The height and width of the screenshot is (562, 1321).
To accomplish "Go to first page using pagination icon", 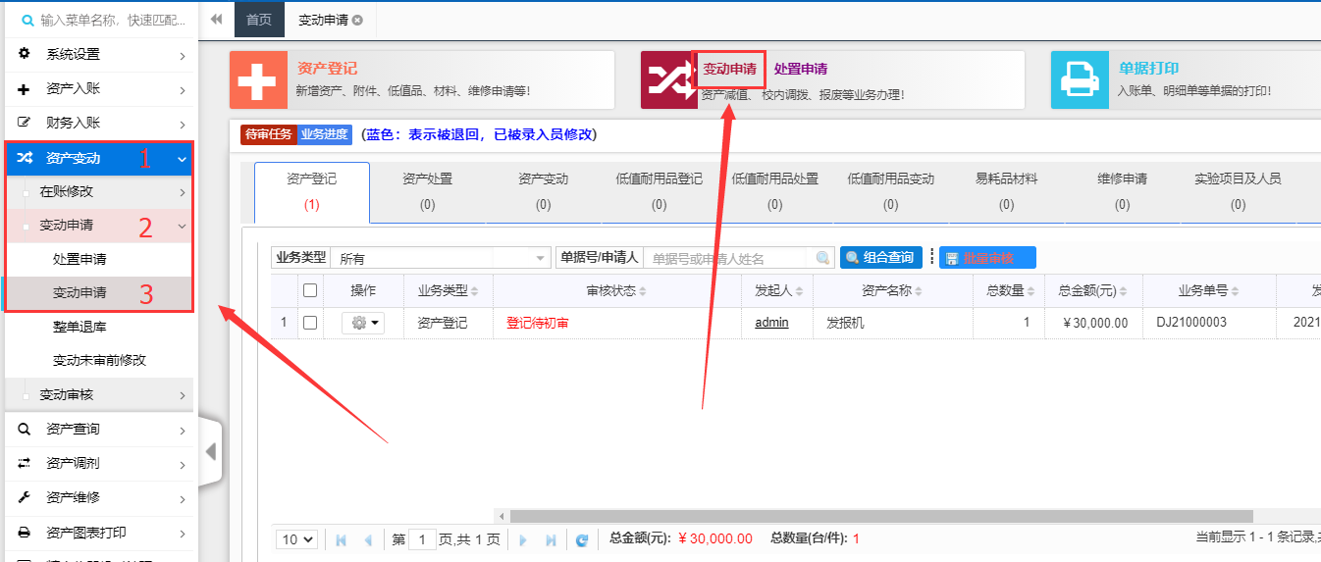I will click(x=341, y=539).
